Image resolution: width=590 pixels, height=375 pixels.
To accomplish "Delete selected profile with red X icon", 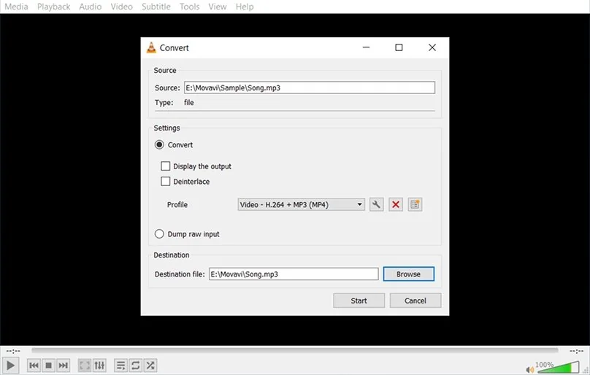I will click(396, 204).
